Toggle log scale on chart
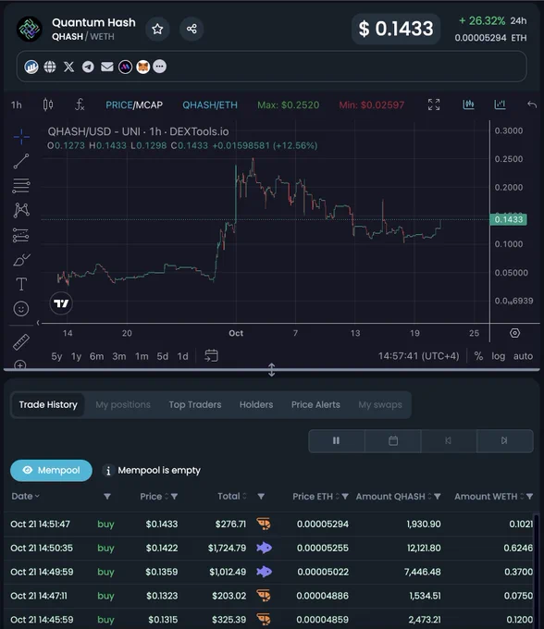This screenshot has height=629, width=544. tap(499, 356)
